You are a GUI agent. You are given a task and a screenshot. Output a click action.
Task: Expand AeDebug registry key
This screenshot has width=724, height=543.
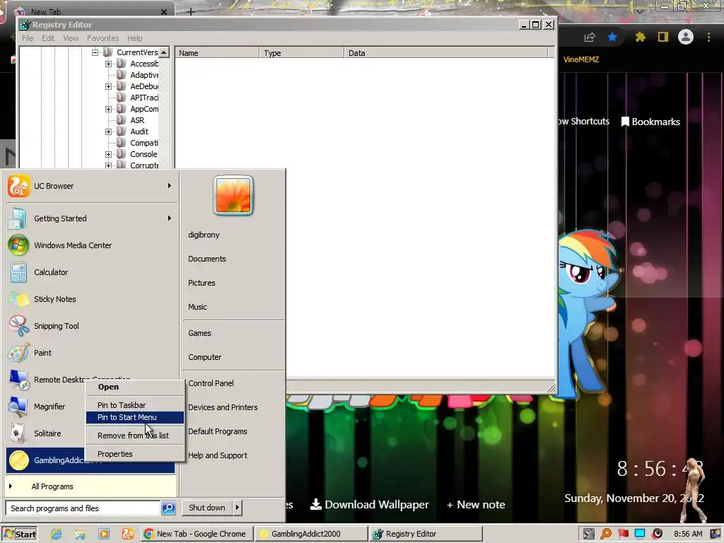[108, 86]
